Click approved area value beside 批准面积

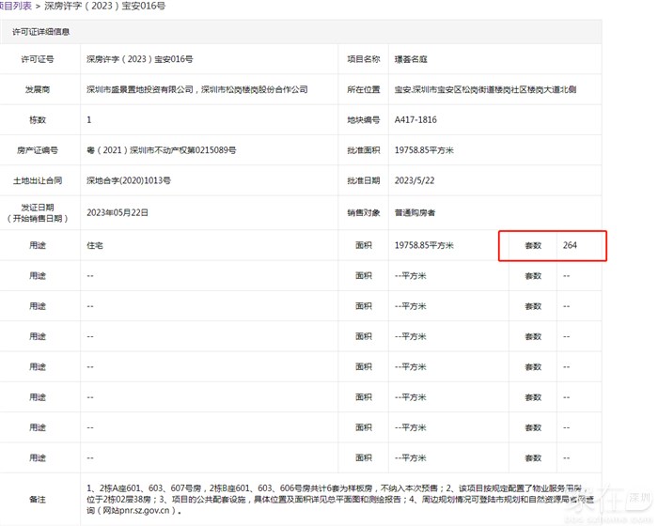tap(425, 150)
